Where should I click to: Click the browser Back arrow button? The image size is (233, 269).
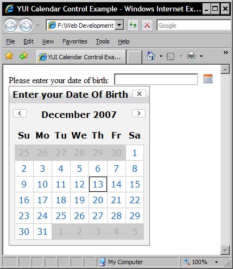(10, 25)
